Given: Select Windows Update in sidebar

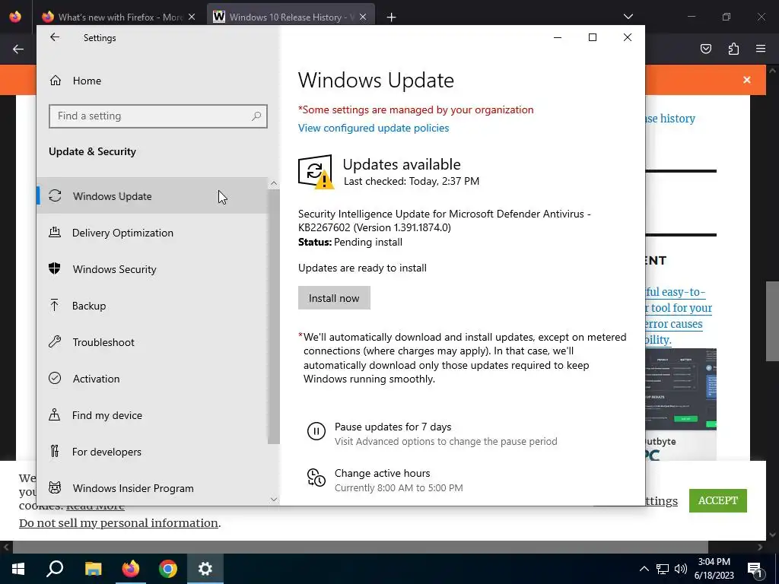Looking at the screenshot, I should (152, 195).
